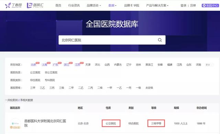The height and width of the screenshot is (134, 220).
Task: Filter region by 上海
Action: click(x=44, y=65)
